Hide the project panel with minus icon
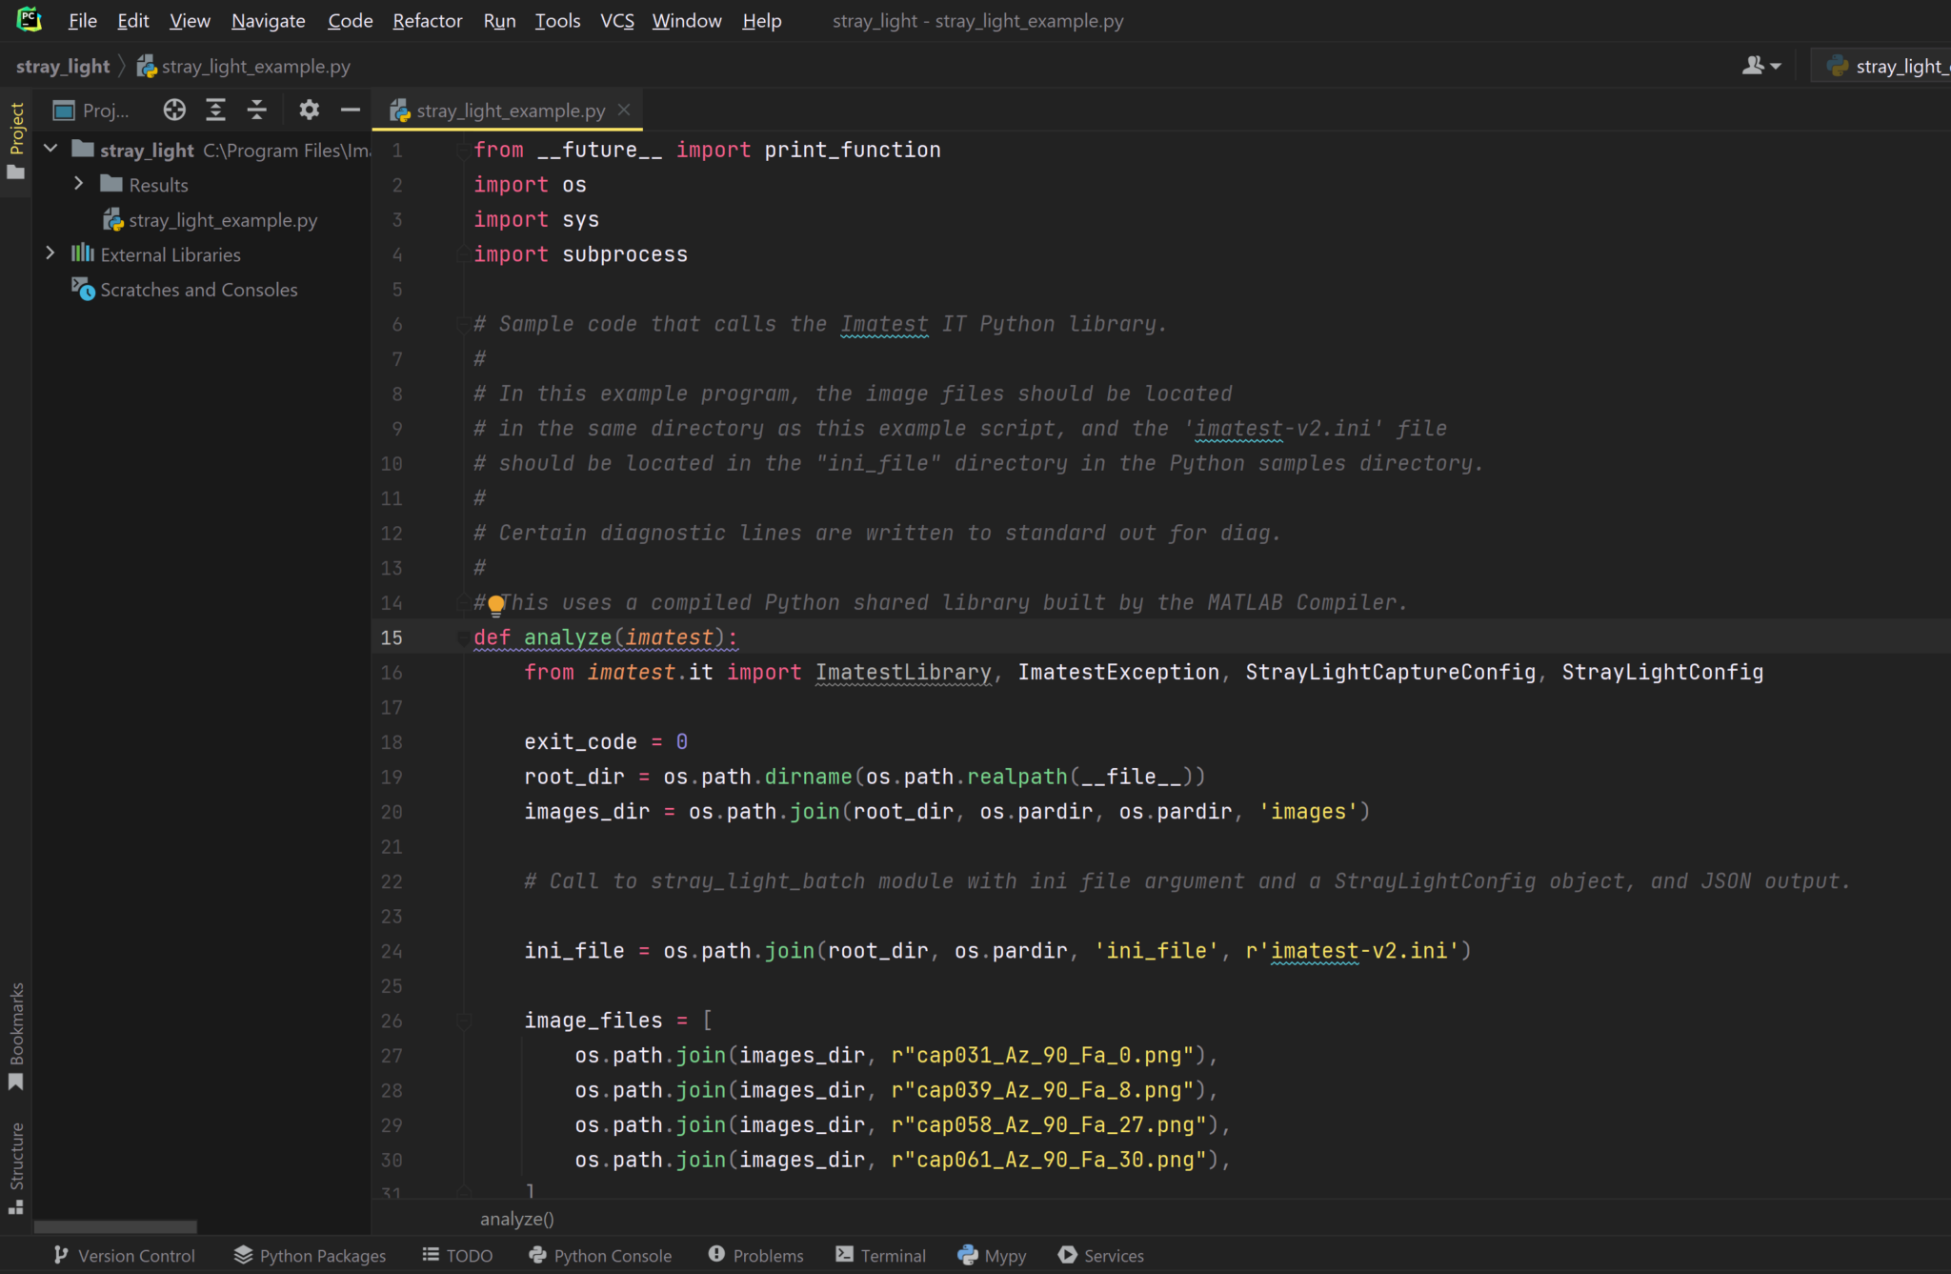Viewport: 1951px width, 1274px height. pyautogui.click(x=351, y=111)
